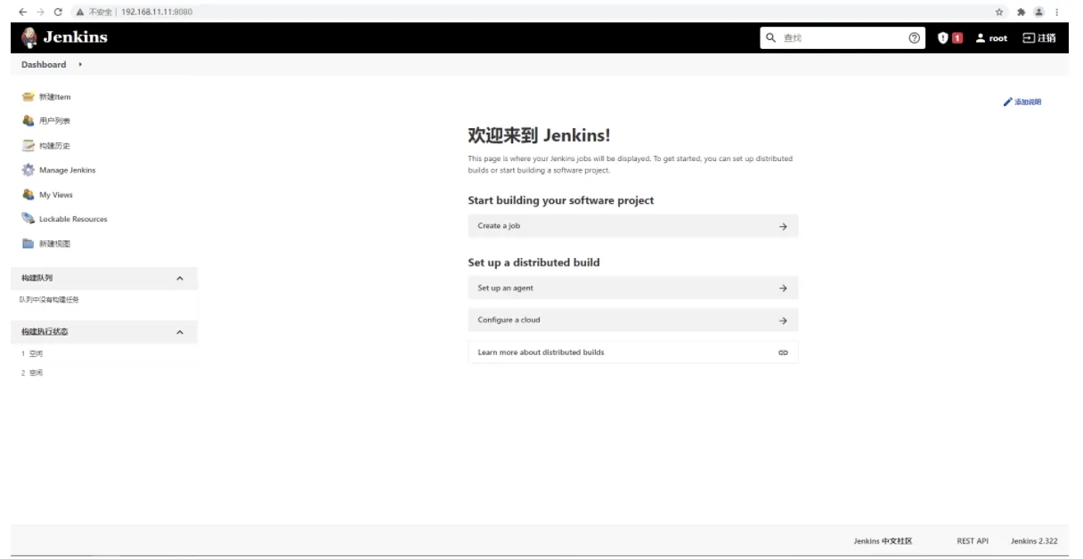Click the Lockable Resources icon
1083x559 pixels.
[28, 219]
